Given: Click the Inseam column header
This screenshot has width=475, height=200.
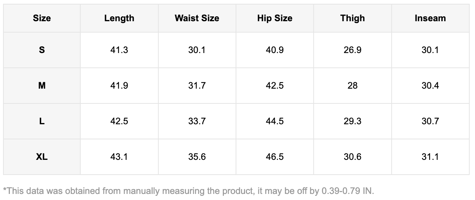Looking at the screenshot, I should 430,18.
